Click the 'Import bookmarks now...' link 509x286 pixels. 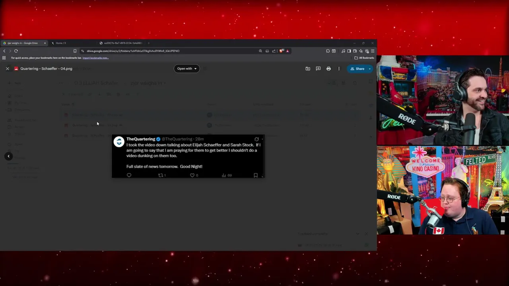point(95,58)
